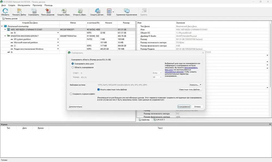The height and width of the screenshot is (162, 272).
Task: Switch to the S.M.A.R.T. tab
Action: coord(159,120)
